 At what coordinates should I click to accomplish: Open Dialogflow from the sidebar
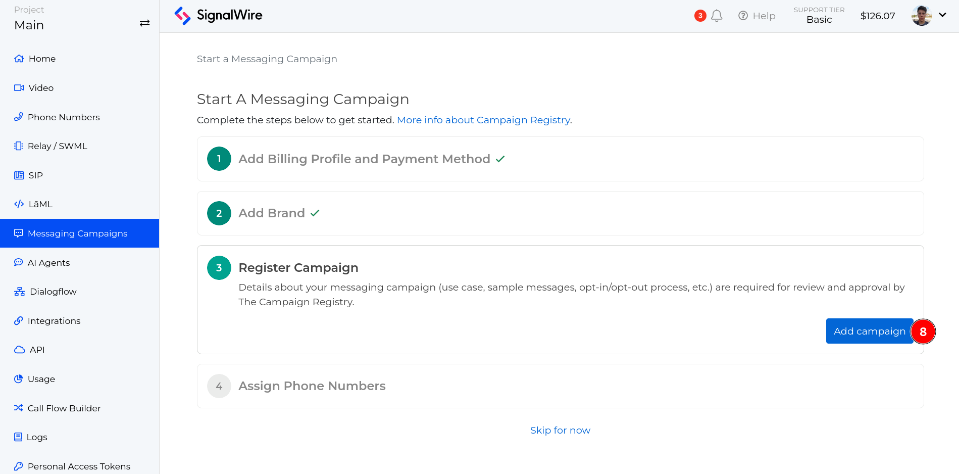[19, 291]
